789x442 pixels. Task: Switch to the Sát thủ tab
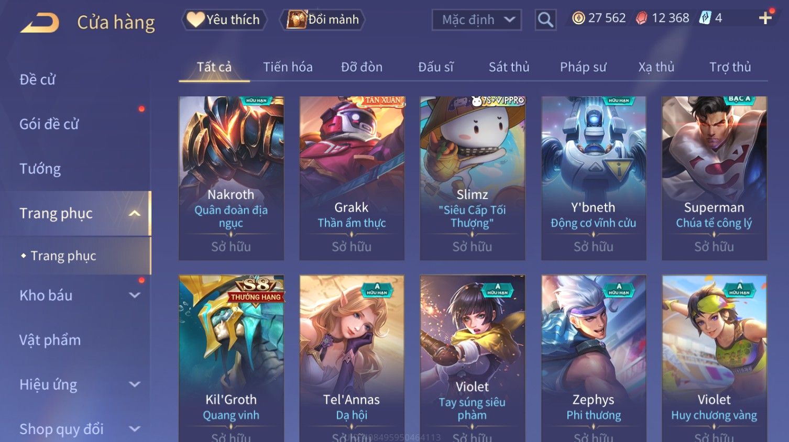[509, 67]
